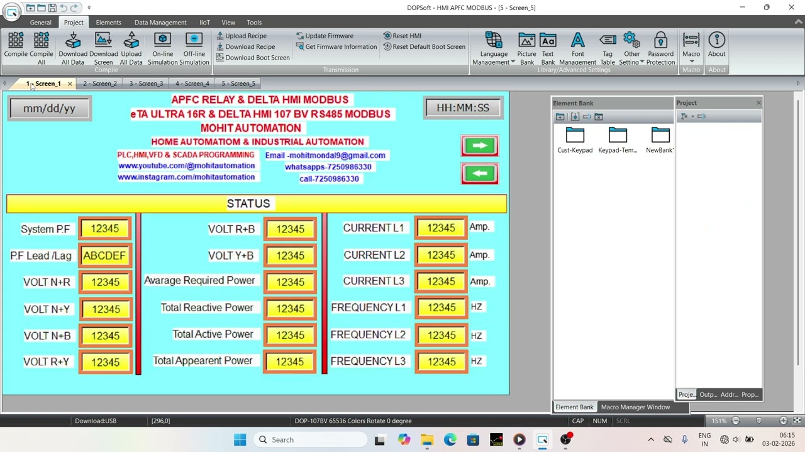Open Microsoft Edge from taskbar

[x=450, y=439]
